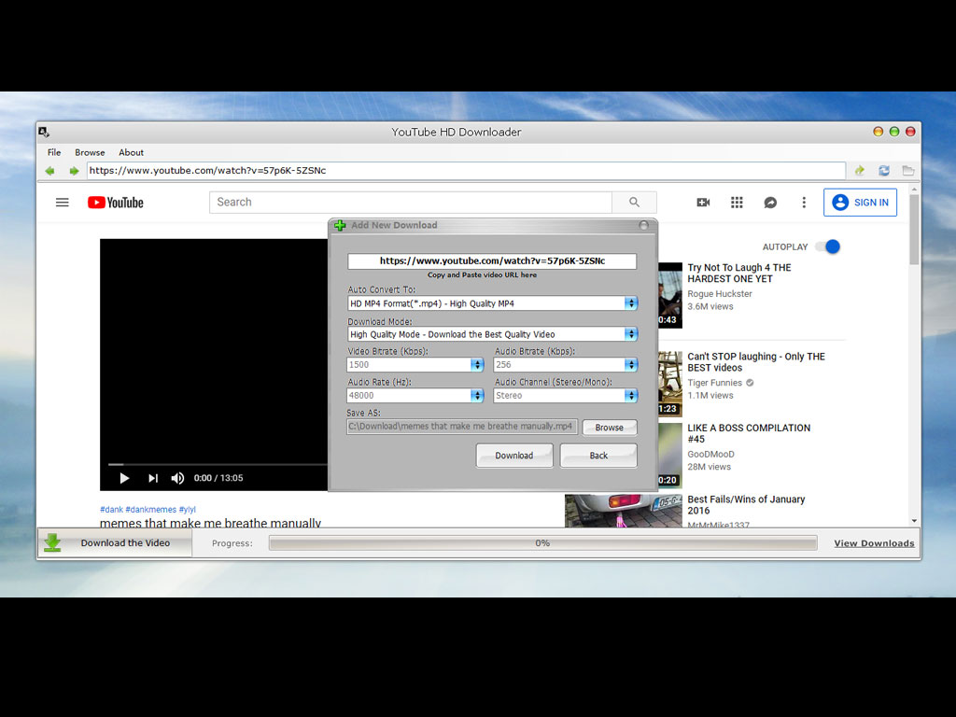This screenshot has height=717, width=956.
Task: Open the File menu
Action: pos(54,152)
